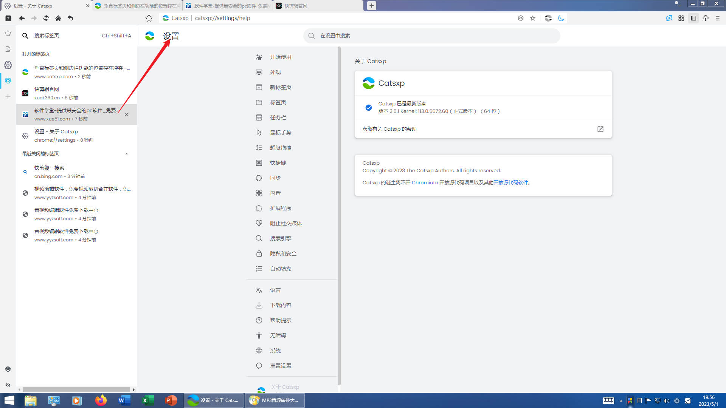Open the reading list icon in left sidebar
Image resolution: width=726 pixels, height=408 pixels.
click(x=8, y=49)
